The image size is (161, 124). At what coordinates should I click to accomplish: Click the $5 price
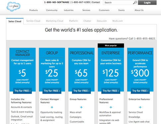tap(22, 73)
